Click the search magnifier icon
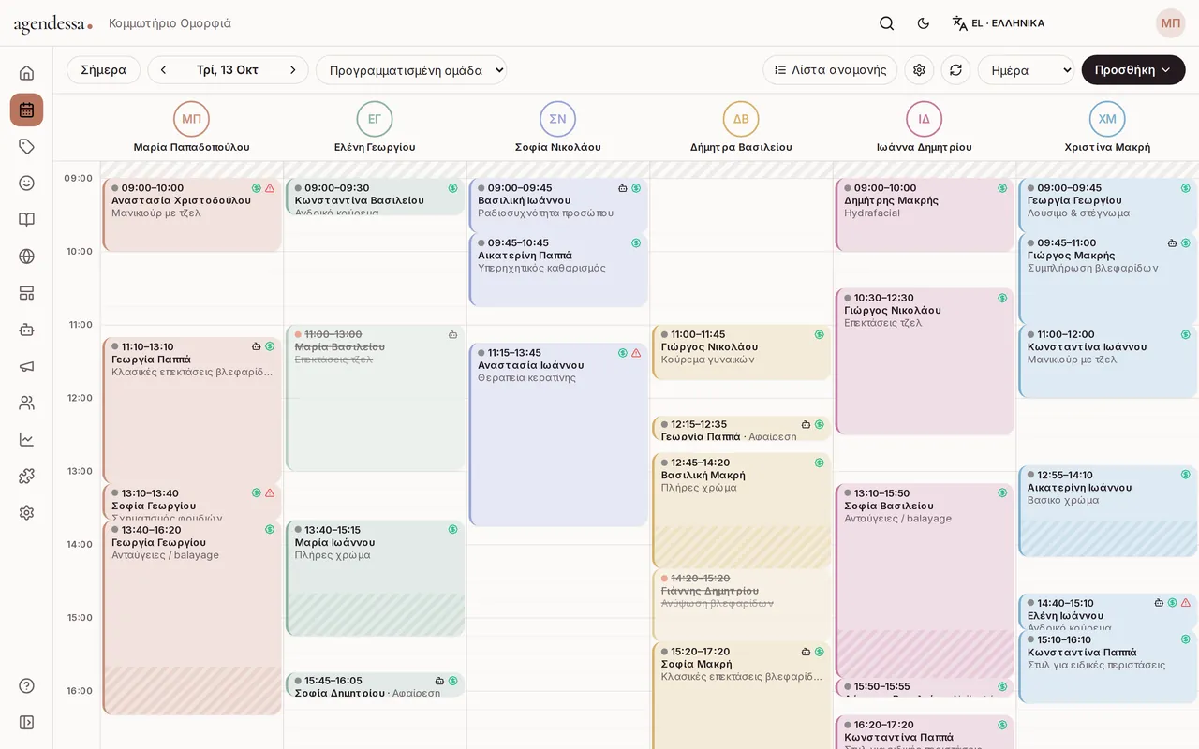This screenshot has height=749, width=1199. pos(886,23)
